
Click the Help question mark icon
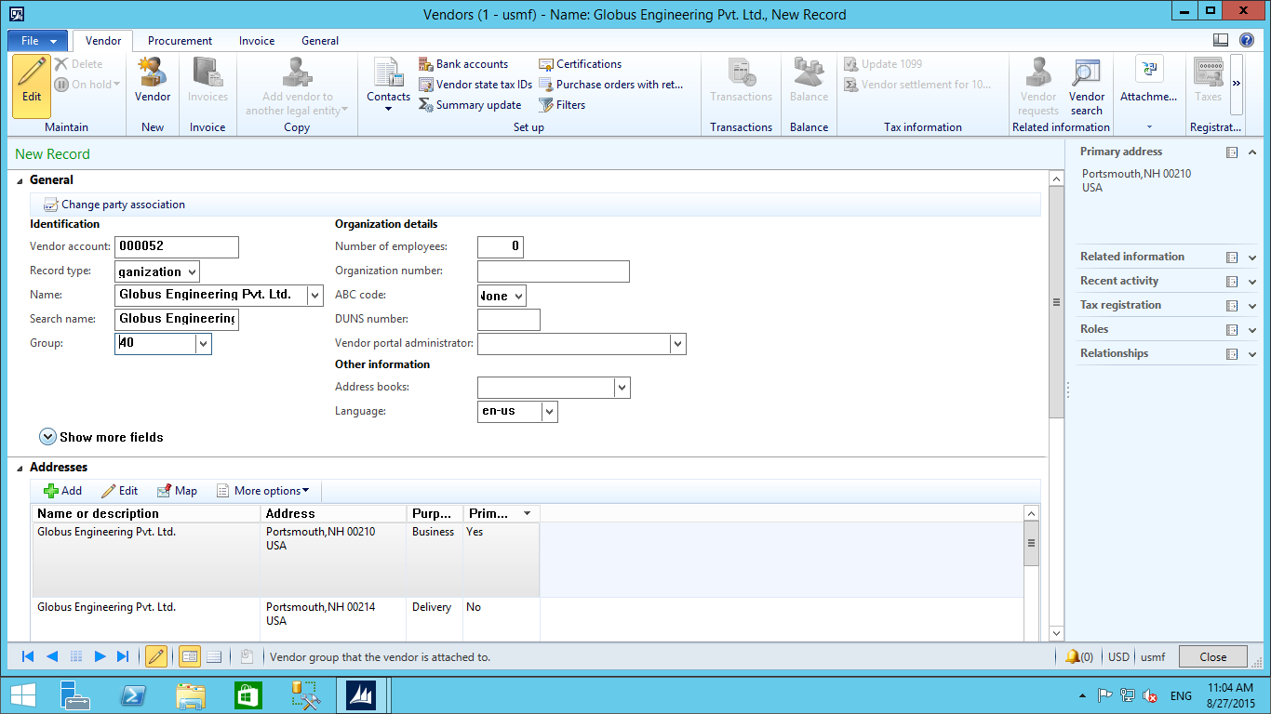click(1247, 40)
